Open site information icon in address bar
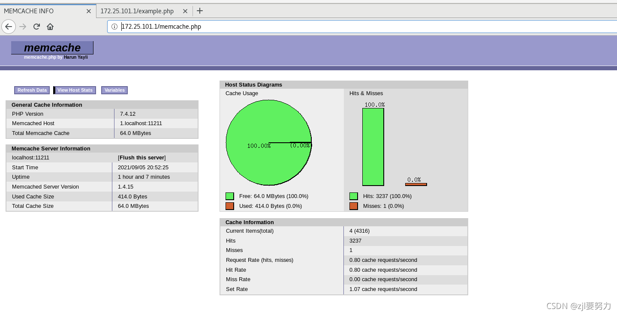 (114, 27)
